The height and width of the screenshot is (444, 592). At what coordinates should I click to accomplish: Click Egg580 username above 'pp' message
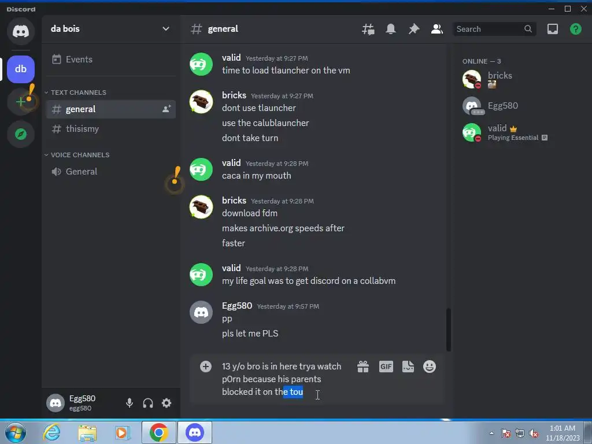point(236,306)
